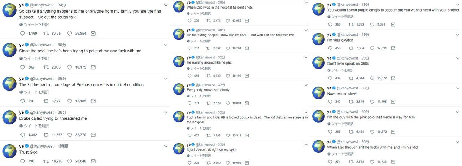Translate the "Everybody knows somebody" tweet
The width and height of the screenshot is (462, 166).
click(201, 96)
